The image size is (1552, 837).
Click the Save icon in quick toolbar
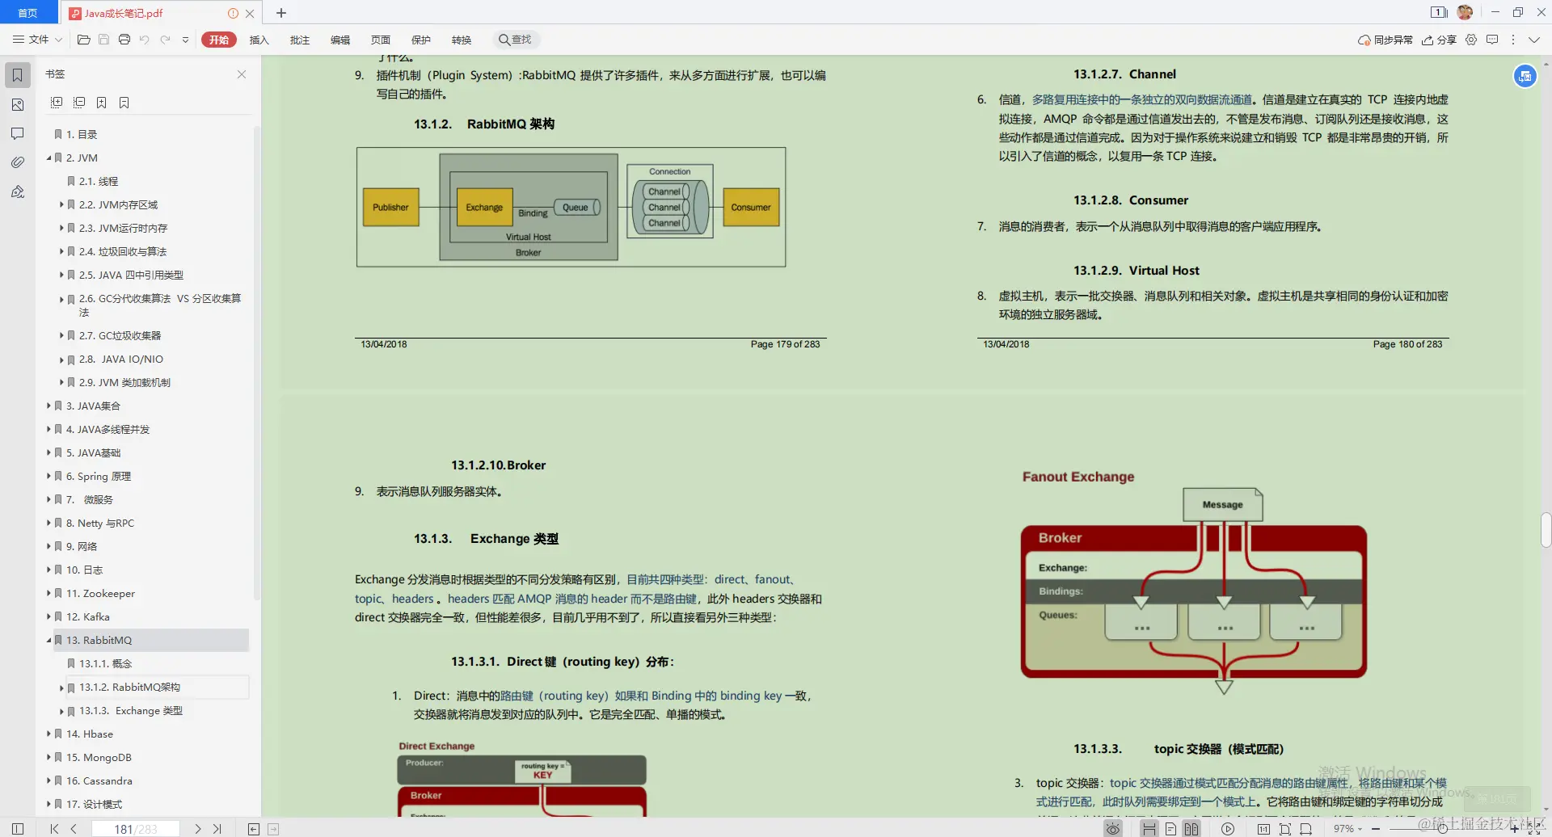pyautogui.click(x=103, y=40)
